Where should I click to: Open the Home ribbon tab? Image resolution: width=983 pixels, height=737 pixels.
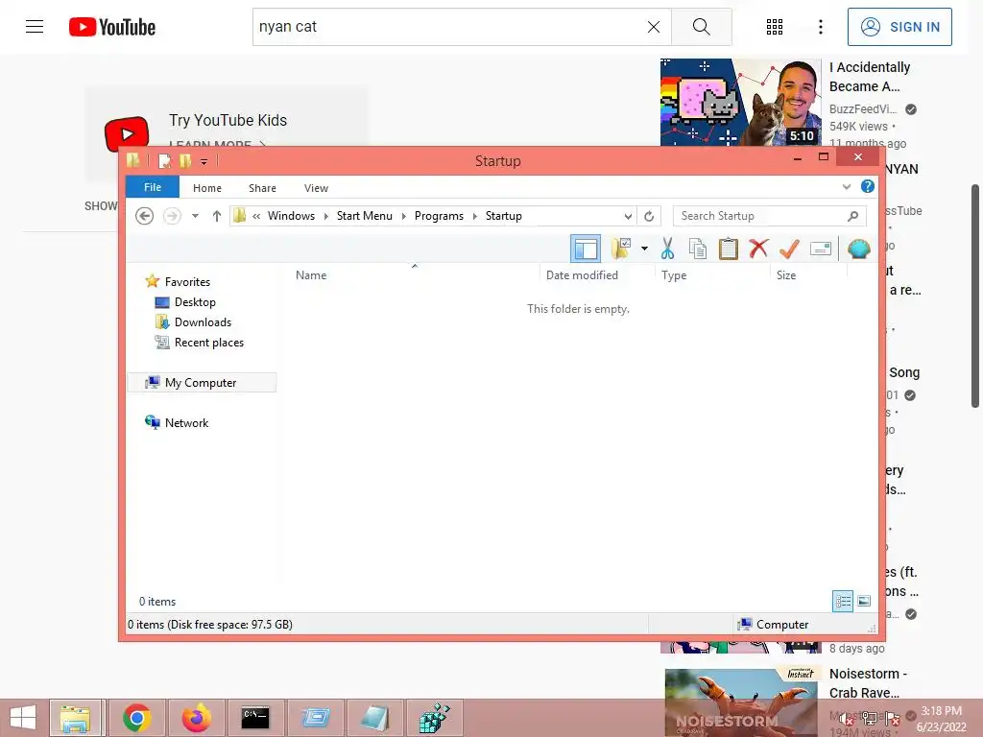pyautogui.click(x=207, y=188)
